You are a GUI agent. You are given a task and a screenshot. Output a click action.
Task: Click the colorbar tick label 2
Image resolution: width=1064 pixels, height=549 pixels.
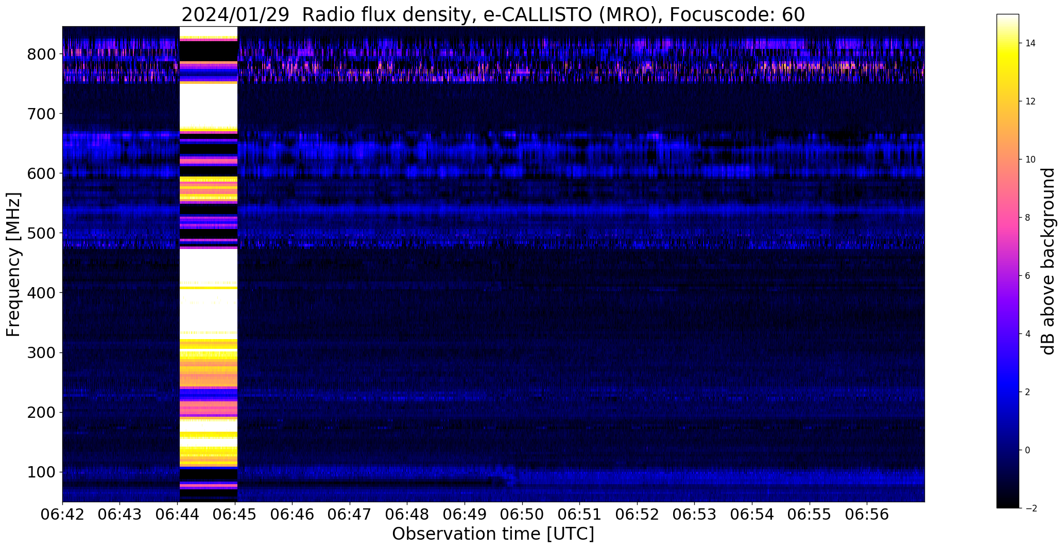1028,392
